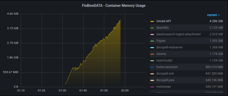
Task: Click the frigate series color swatch
Action: [152, 41]
